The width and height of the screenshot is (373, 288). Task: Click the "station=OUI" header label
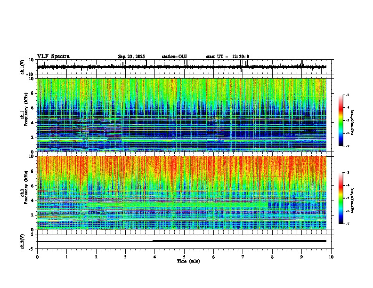pos(174,56)
